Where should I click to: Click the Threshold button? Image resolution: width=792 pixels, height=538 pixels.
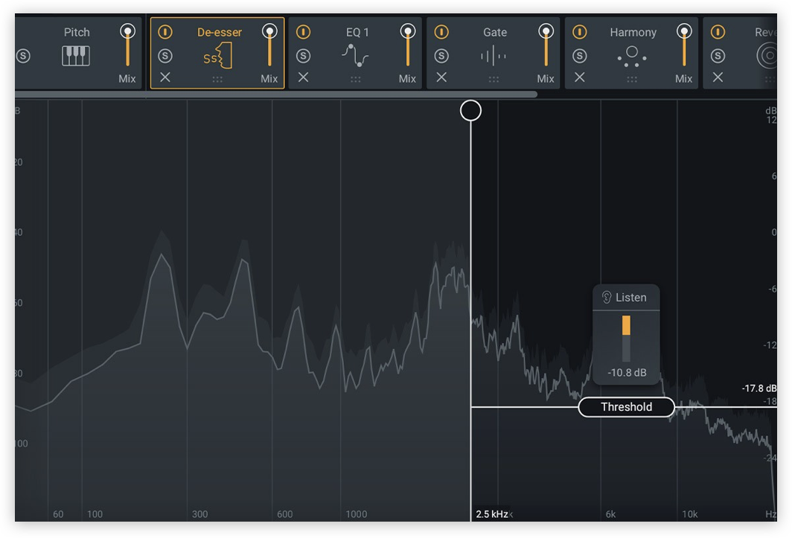tap(626, 407)
